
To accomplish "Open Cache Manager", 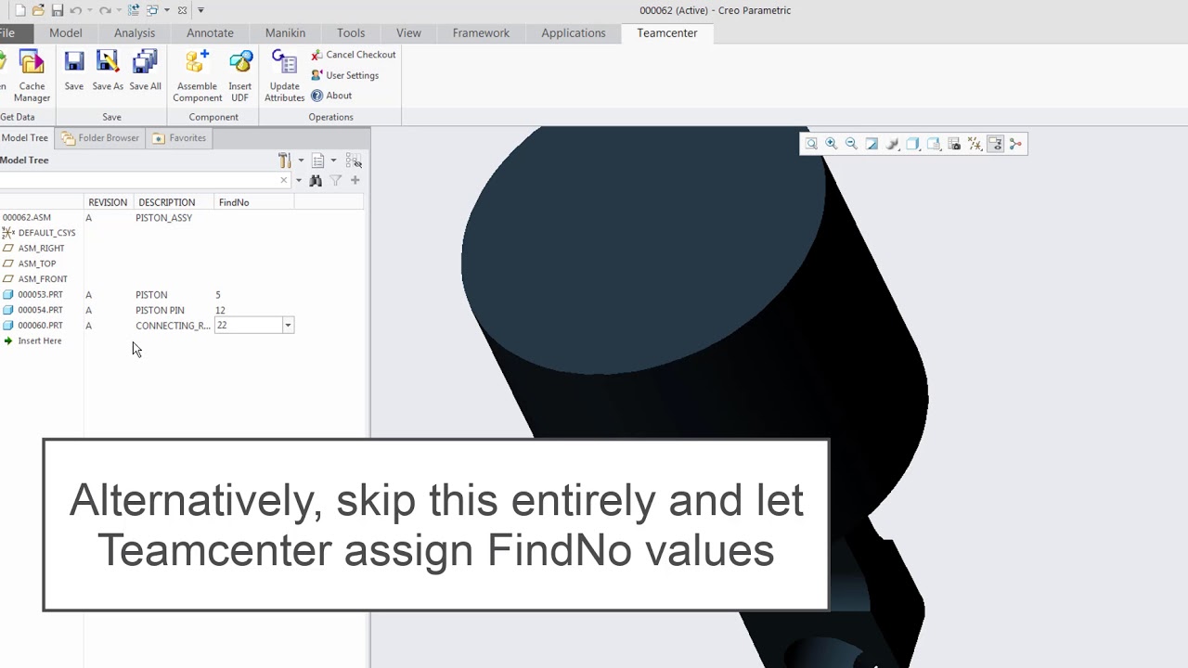I will pos(32,77).
